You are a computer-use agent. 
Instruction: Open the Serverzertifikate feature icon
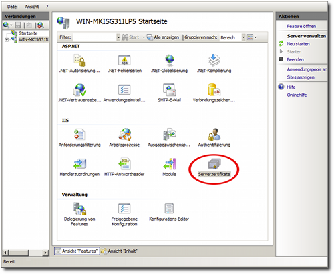[214, 164]
